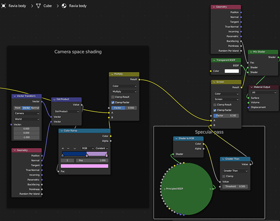Adjust Multiply node Factor slider 0.550
Image resolution: width=280 pixels, height=221 pixels.
tap(124, 108)
